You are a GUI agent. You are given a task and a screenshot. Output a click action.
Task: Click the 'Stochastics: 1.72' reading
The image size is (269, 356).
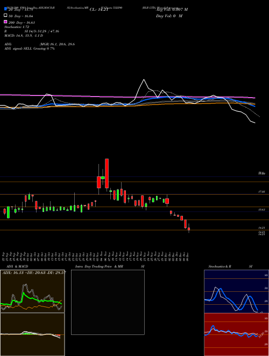(17, 27)
